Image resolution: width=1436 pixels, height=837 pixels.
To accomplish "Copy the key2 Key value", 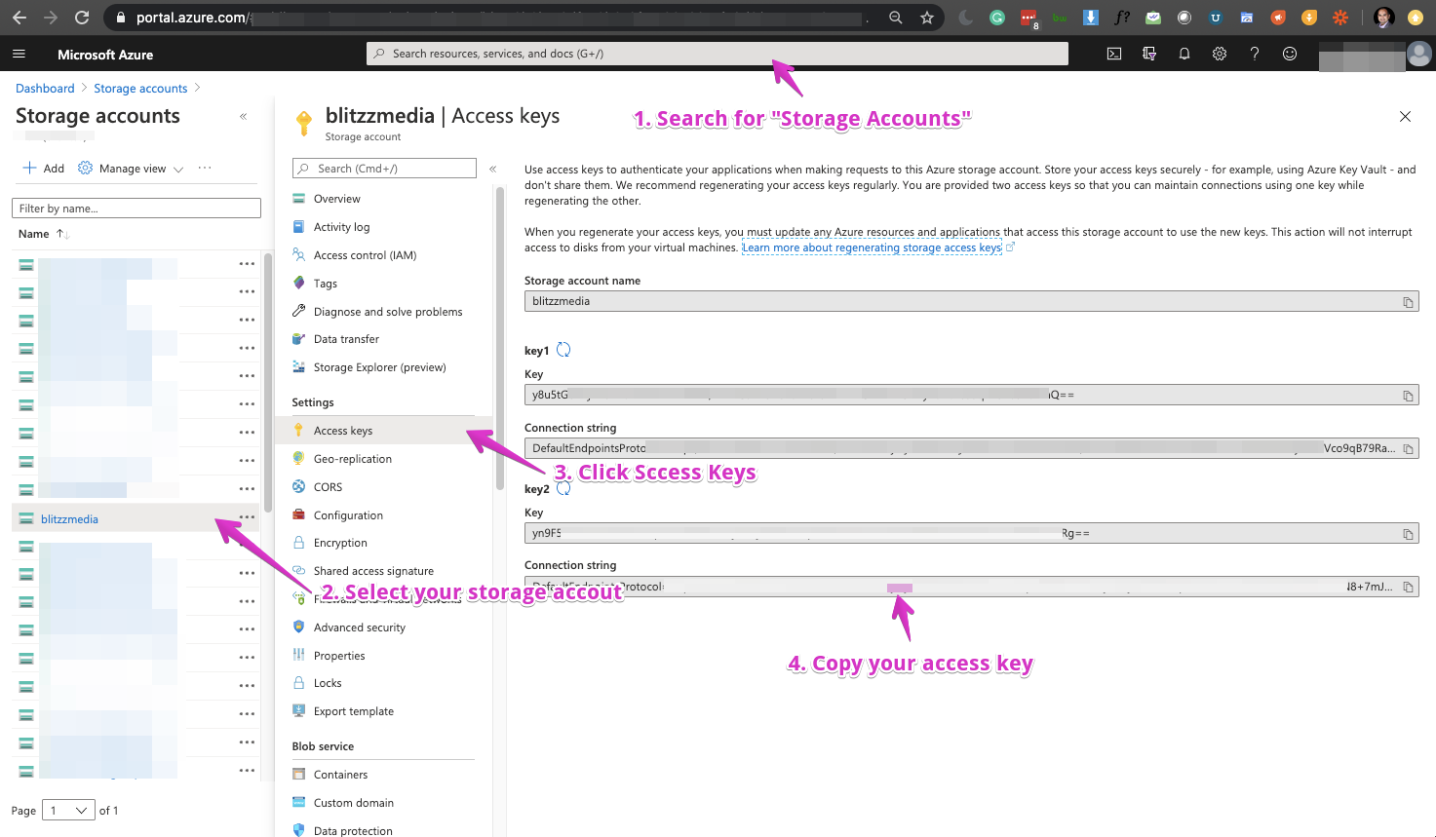I will click(1408, 534).
